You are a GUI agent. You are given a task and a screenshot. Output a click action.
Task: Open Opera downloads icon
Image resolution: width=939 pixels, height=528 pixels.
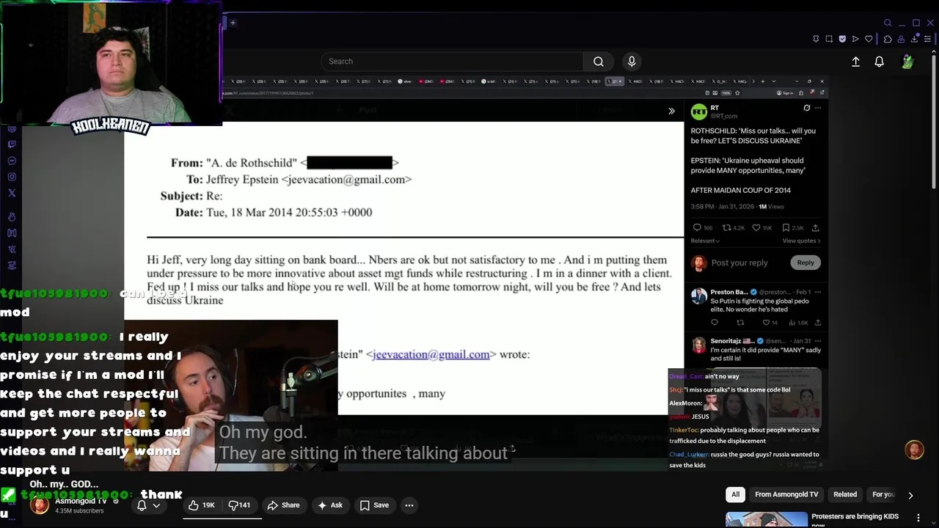[x=916, y=39]
